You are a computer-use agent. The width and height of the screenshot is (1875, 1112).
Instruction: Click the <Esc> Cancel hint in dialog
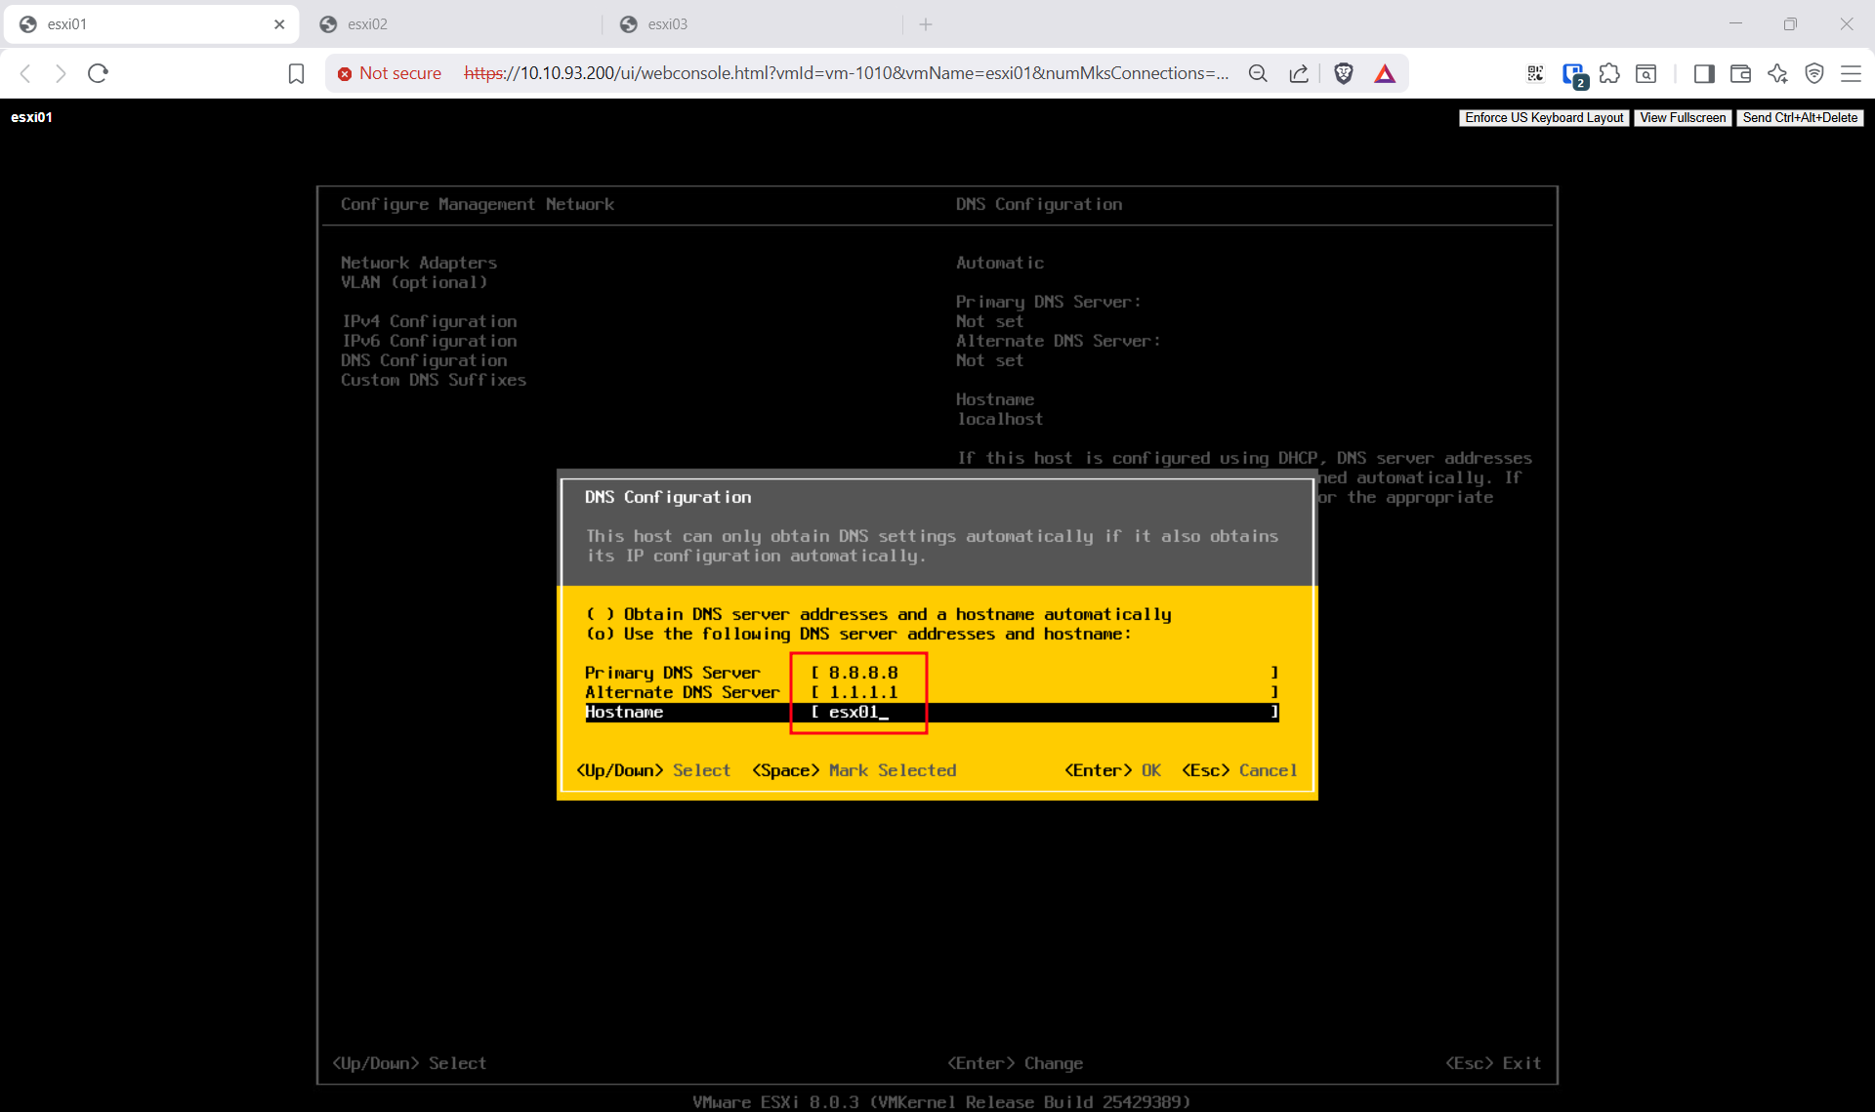tap(1239, 770)
